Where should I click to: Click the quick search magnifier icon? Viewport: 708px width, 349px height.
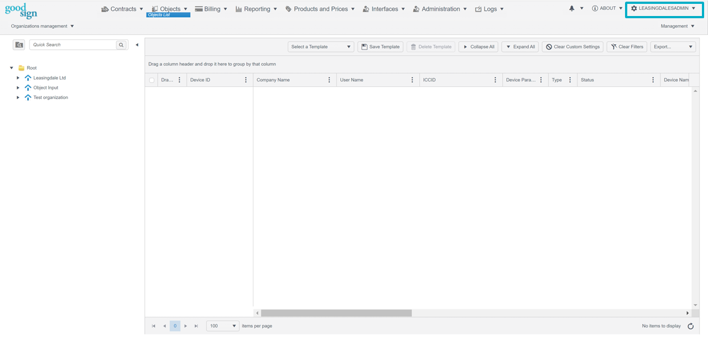(x=121, y=45)
